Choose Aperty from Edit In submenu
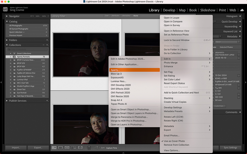Screen dimensions: 247x154 click(x=115, y=70)
